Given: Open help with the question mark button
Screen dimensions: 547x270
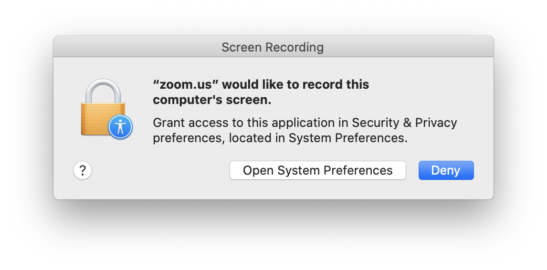Looking at the screenshot, I should point(83,170).
